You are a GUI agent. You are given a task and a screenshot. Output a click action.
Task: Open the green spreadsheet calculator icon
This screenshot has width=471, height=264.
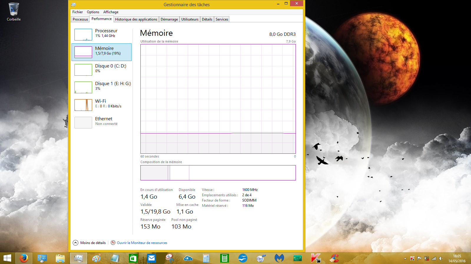coord(224,258)
